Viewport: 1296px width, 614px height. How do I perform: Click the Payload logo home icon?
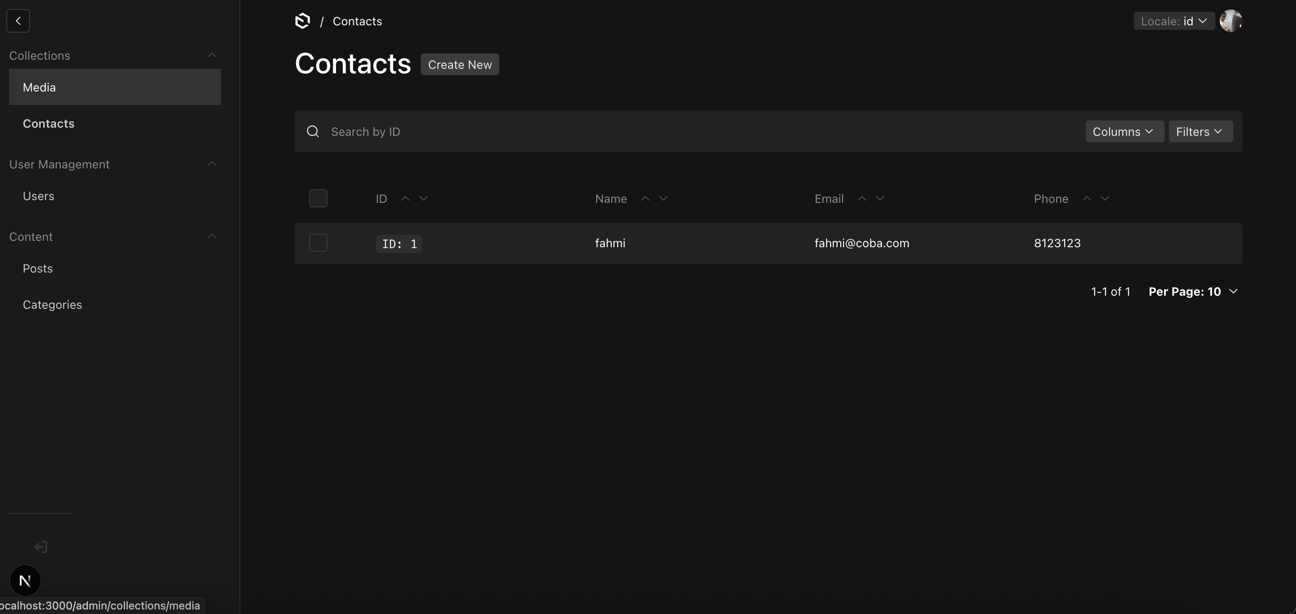pos(302,21)
